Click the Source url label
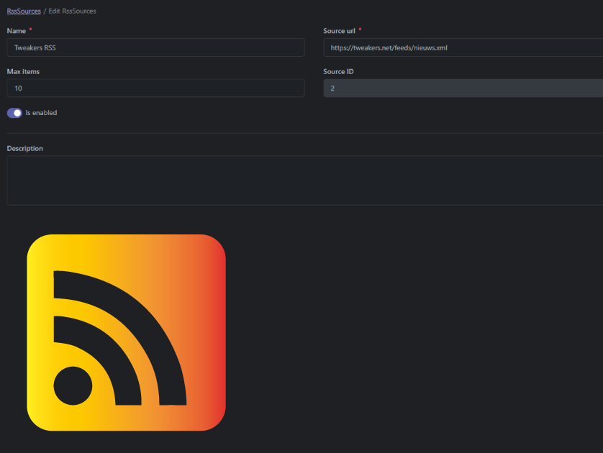Viewport: 603px width, 453px height. coord(339,31)
